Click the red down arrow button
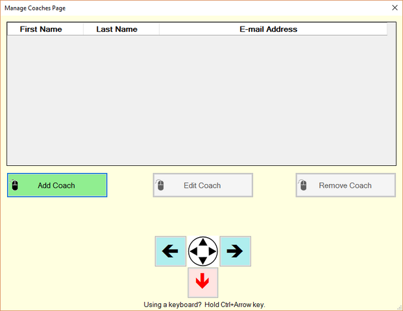403x311 pixels. pyautogui.click(x=202, y=282)
